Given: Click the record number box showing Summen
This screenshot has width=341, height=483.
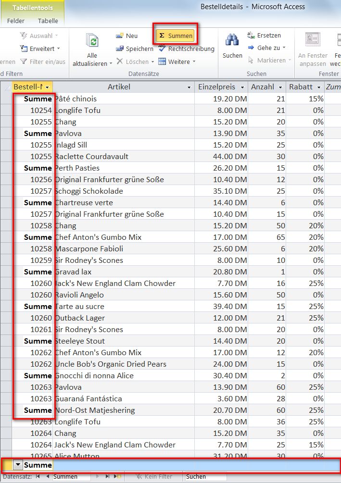Looking at the screenshot, I should pos(71,477).
